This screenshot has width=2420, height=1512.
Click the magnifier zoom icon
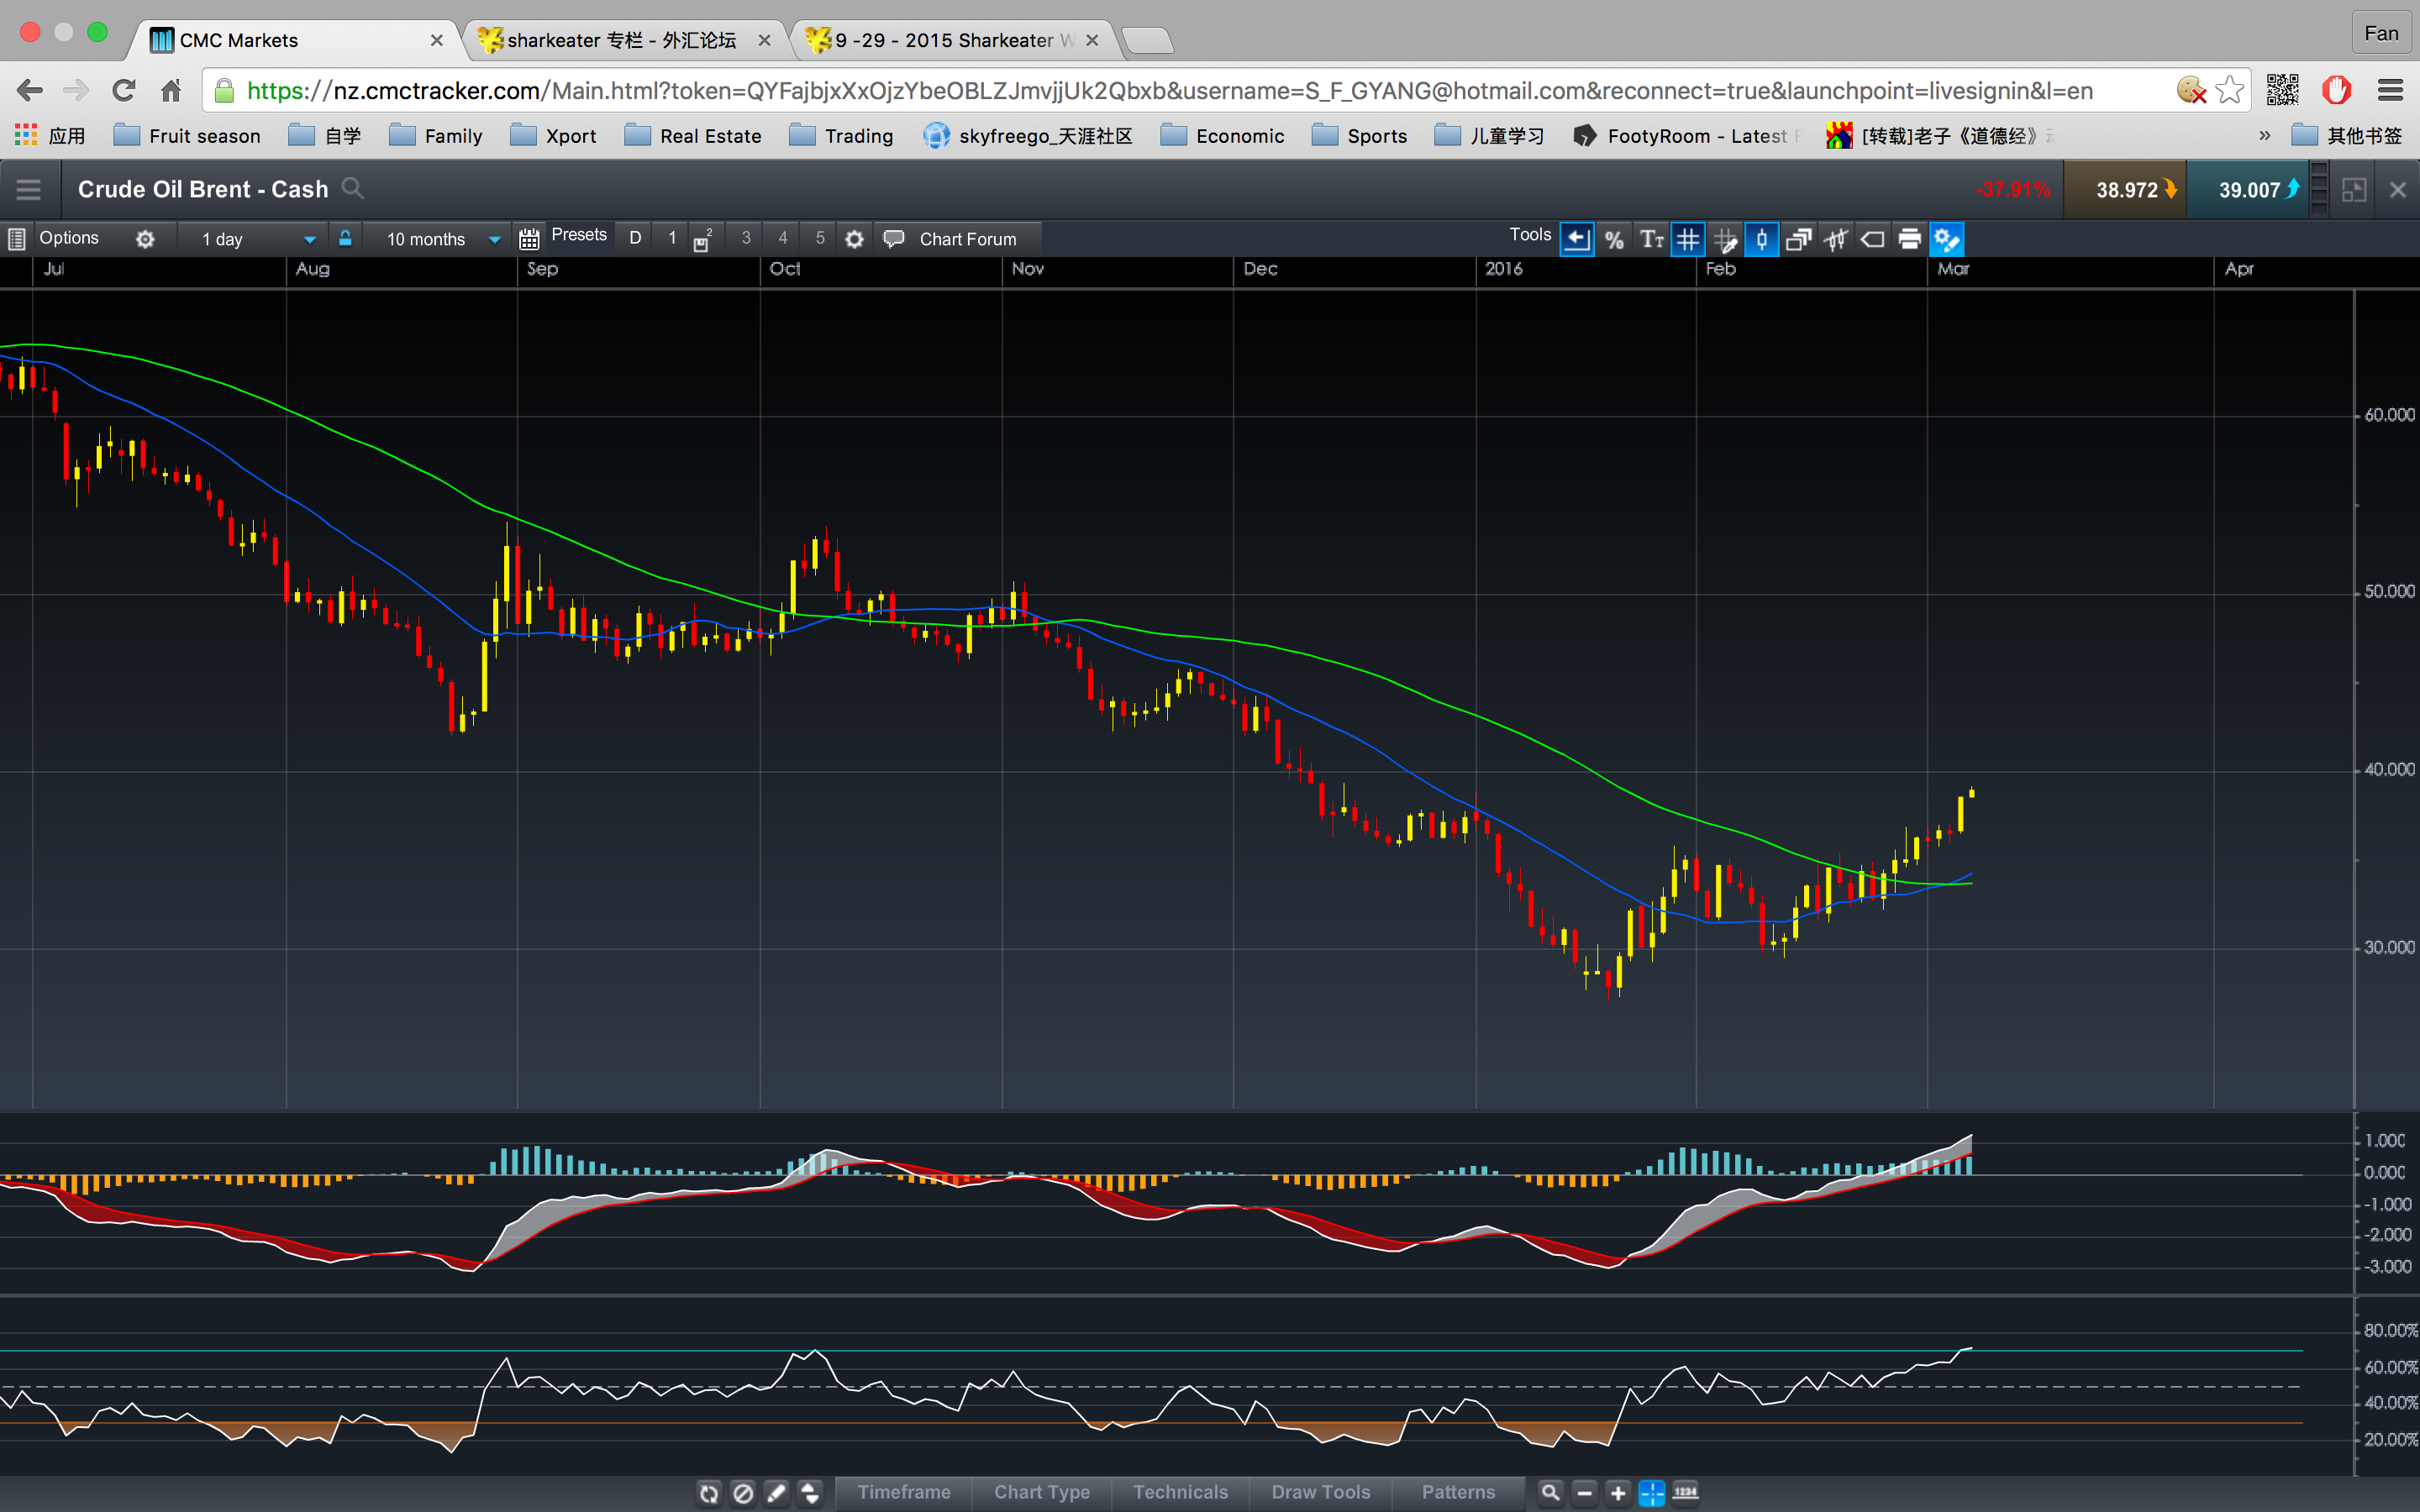coord(1550,1493)
